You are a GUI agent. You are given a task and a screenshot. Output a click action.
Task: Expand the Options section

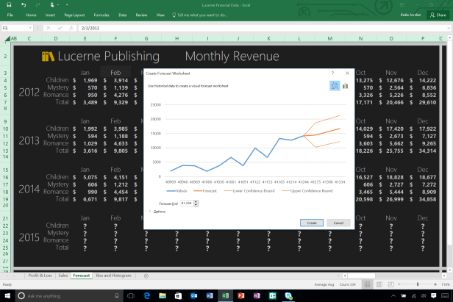click(157, 212)
